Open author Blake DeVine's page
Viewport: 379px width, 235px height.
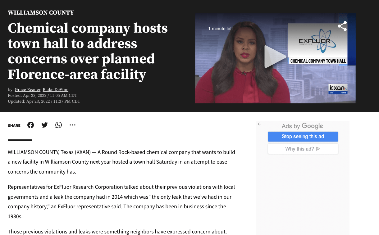(55, 89)
